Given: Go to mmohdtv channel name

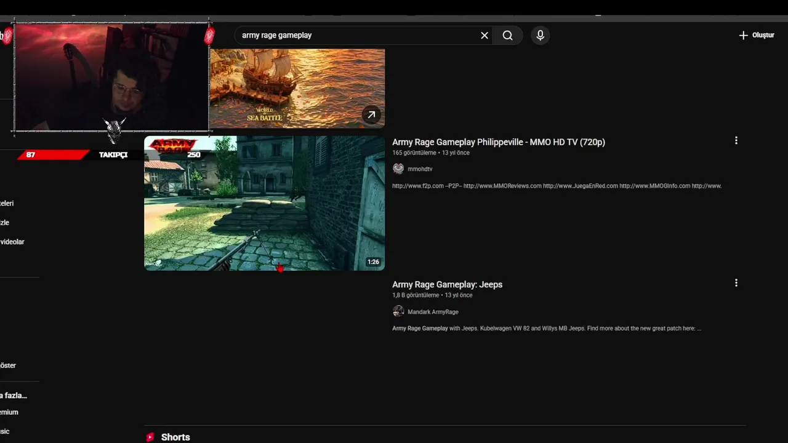Looking at the screenshot, I should click(420, 169).
